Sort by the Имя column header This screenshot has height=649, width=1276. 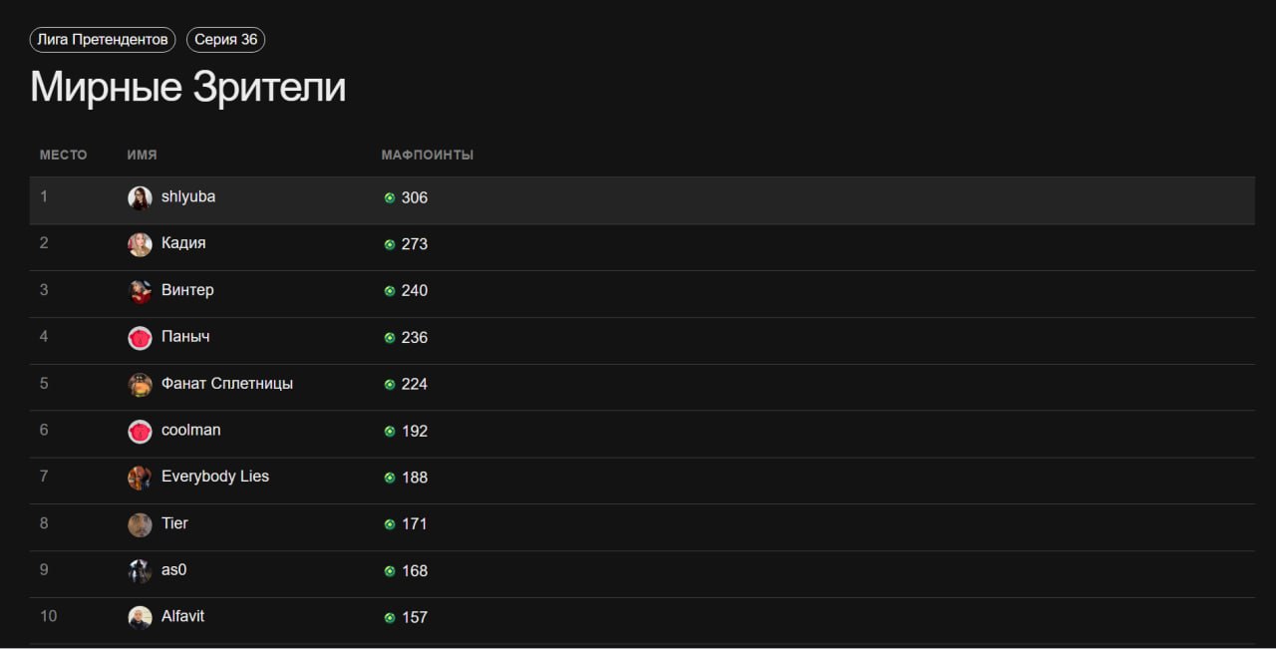(142, 156)
